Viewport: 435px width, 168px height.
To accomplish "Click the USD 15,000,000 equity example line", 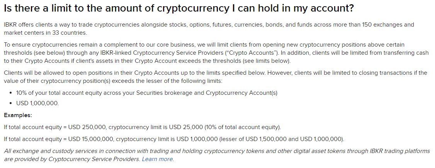I will pyautogui.click(x=174, y=139).
